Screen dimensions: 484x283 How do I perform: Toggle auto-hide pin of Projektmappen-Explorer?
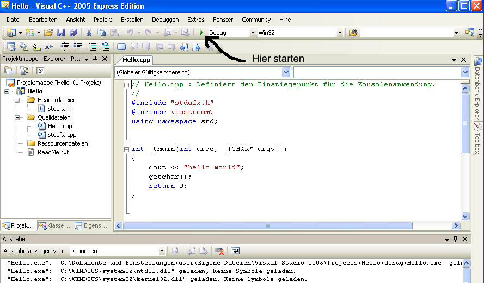(95, 59)
